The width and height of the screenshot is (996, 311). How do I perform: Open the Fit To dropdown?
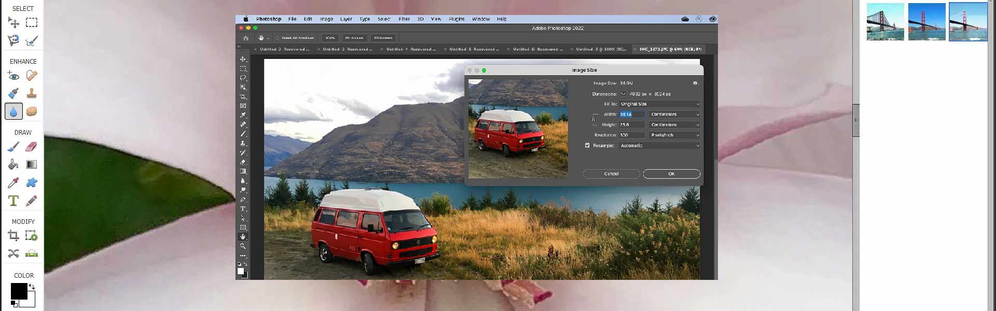pyautogui.click(x=659, y=104)
